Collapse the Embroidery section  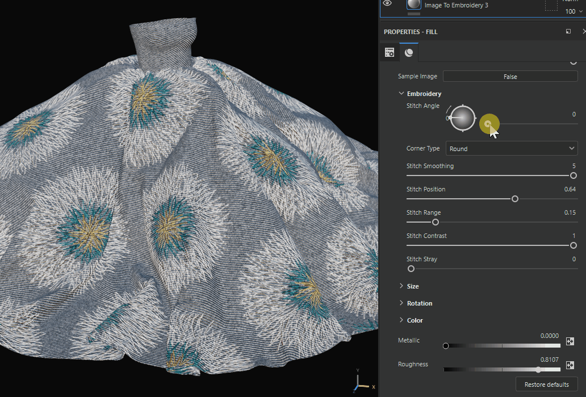(x=401, y=94)
